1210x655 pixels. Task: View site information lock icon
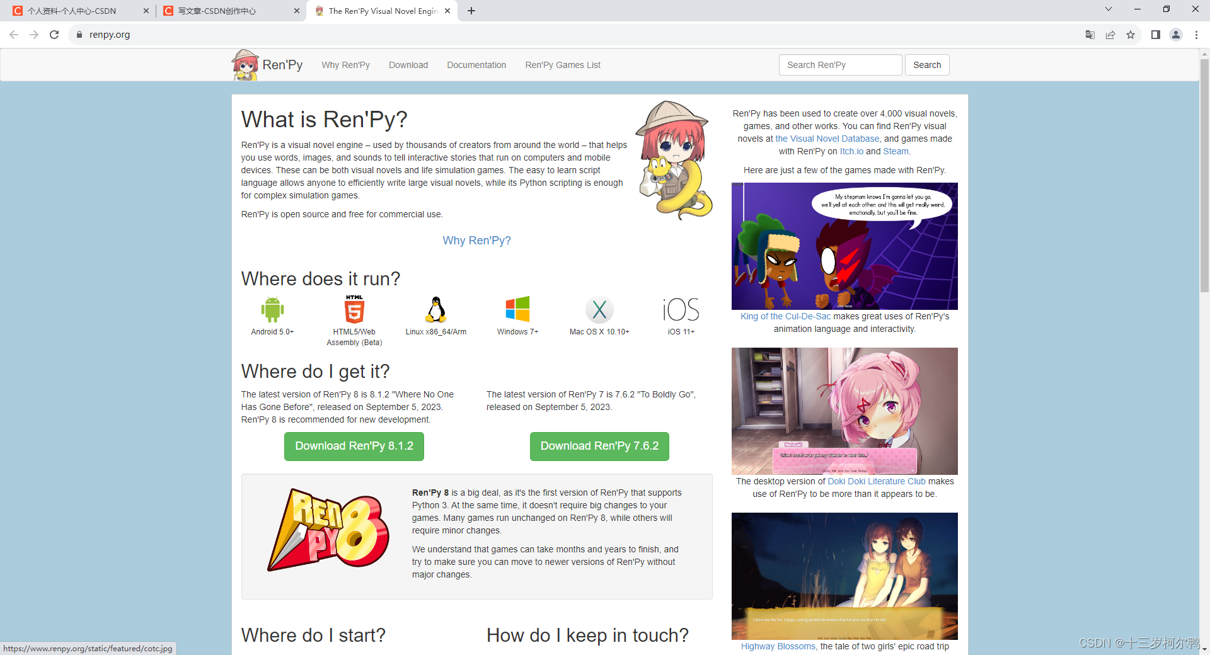tap(79, 35)
